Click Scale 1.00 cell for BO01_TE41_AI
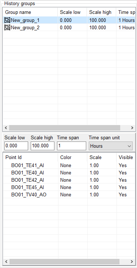 pyautogui.click(x=94, y=166)
